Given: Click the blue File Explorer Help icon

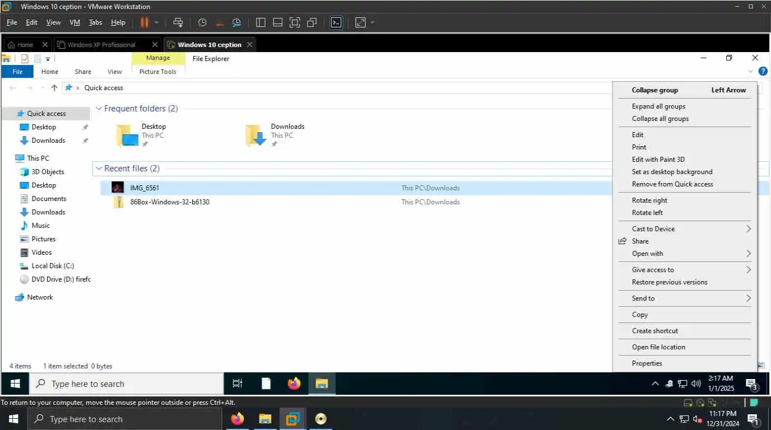Looking at the screenshot, I should pyautogui.click(x=763, y=71).
